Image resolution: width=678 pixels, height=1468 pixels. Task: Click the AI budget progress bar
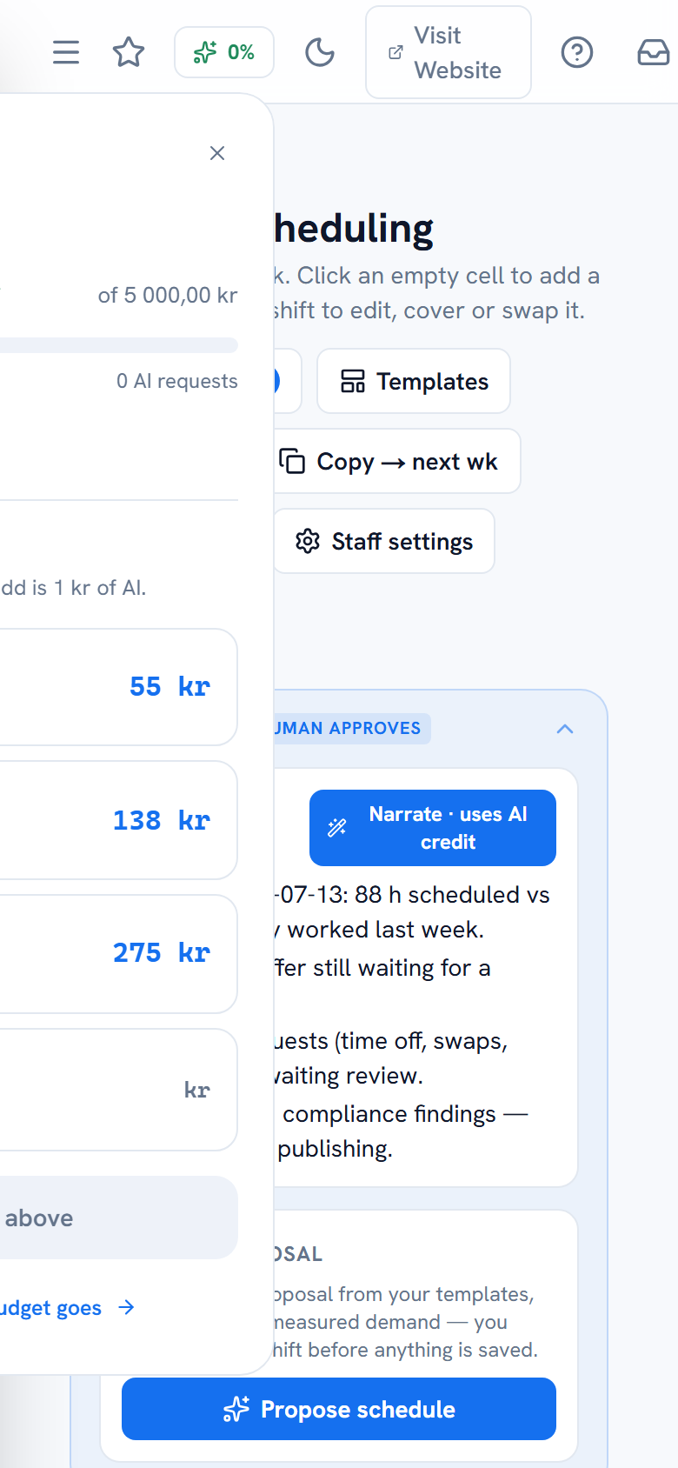pyautogui.click(x=119, y=345)
